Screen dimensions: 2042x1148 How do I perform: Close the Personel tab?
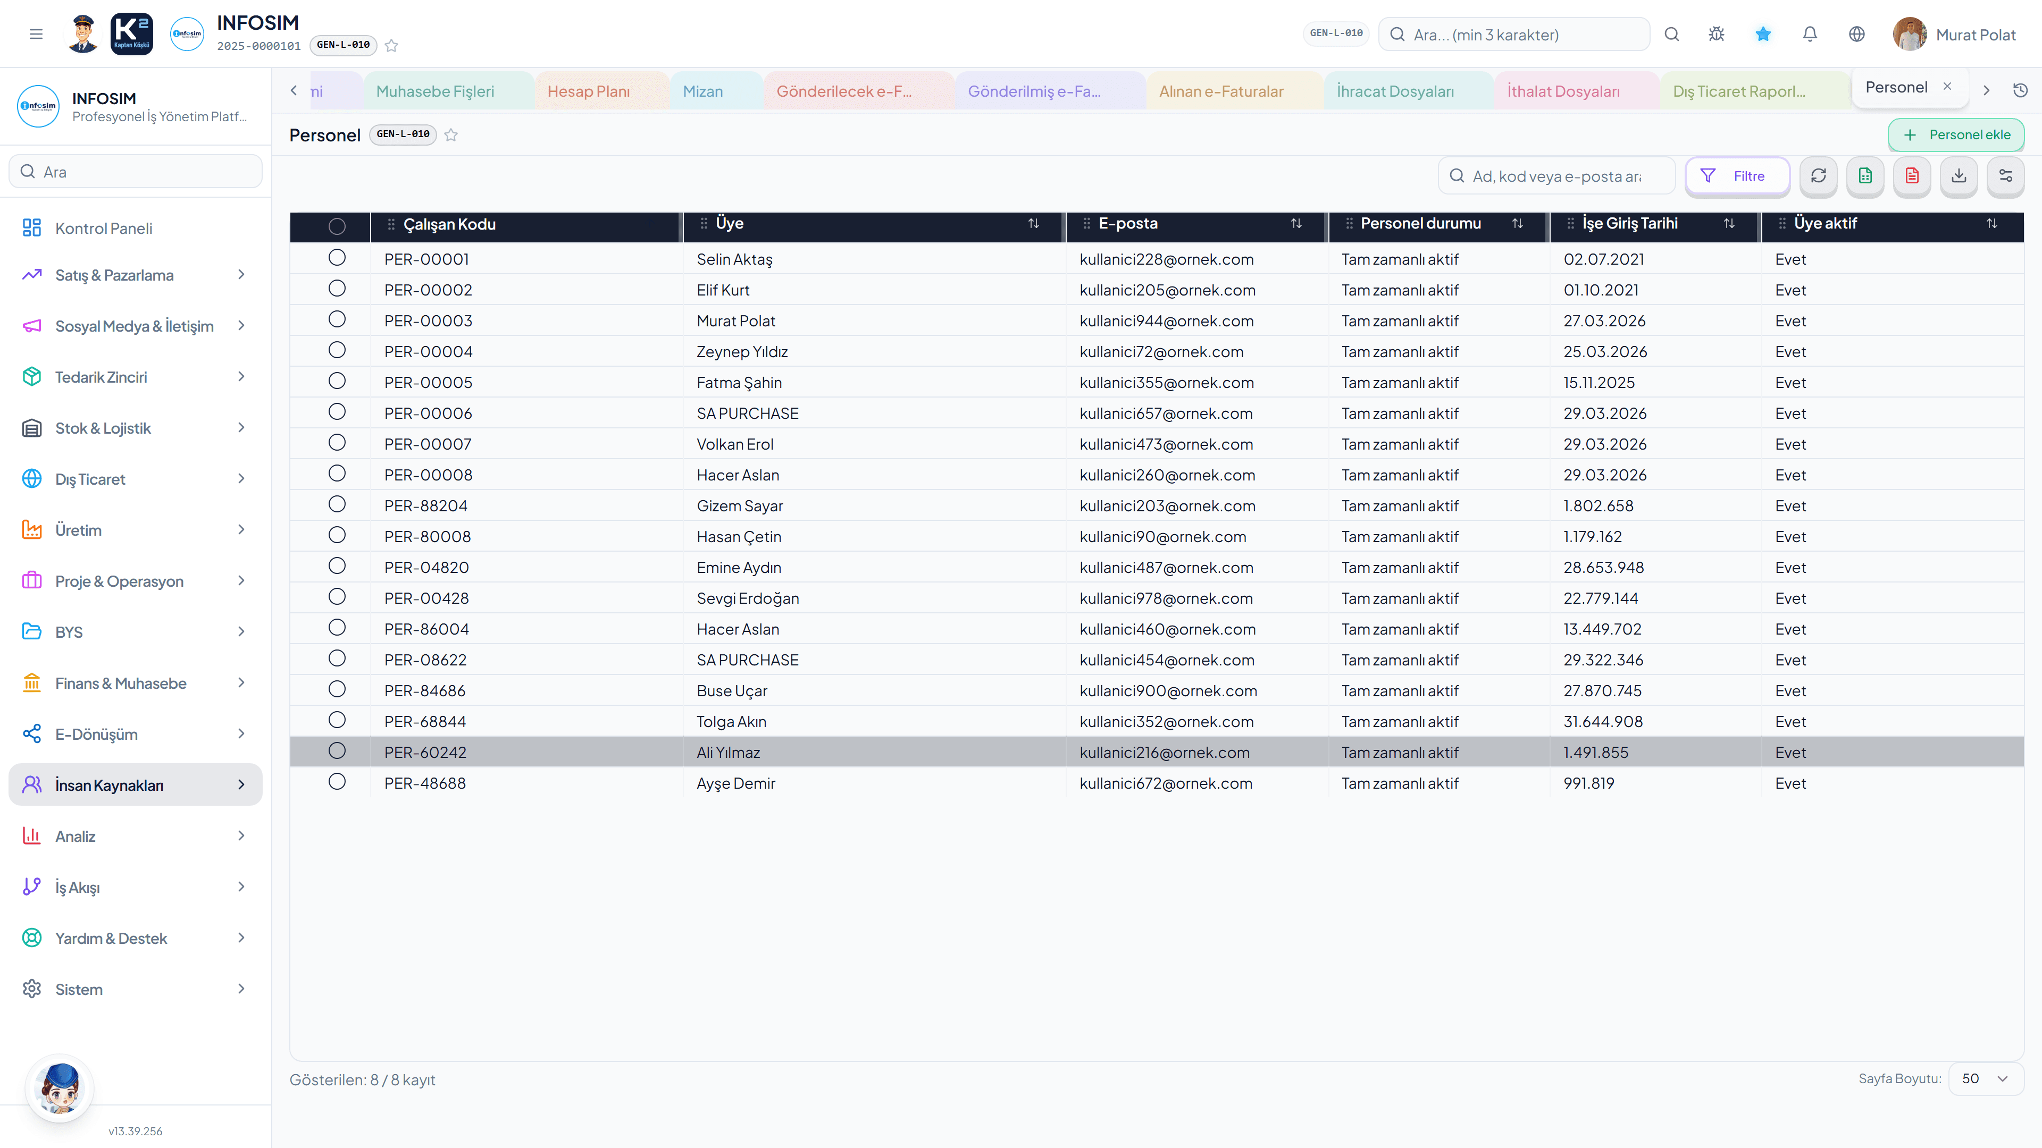[1947, 86]
